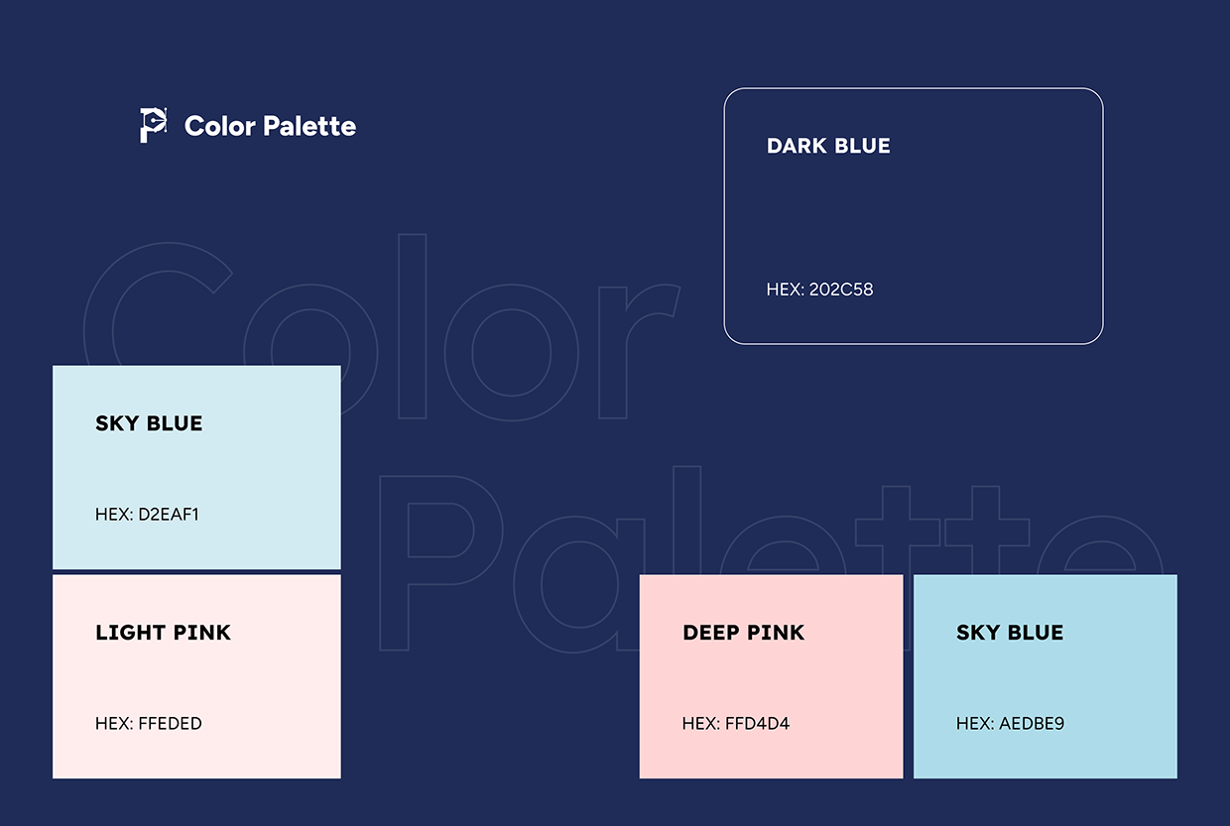Image resolution: width=1230 pixels, height=826 pixels.
Task: Select the HEX: D2EAF1 text
Action: click(x=147, y=515)
